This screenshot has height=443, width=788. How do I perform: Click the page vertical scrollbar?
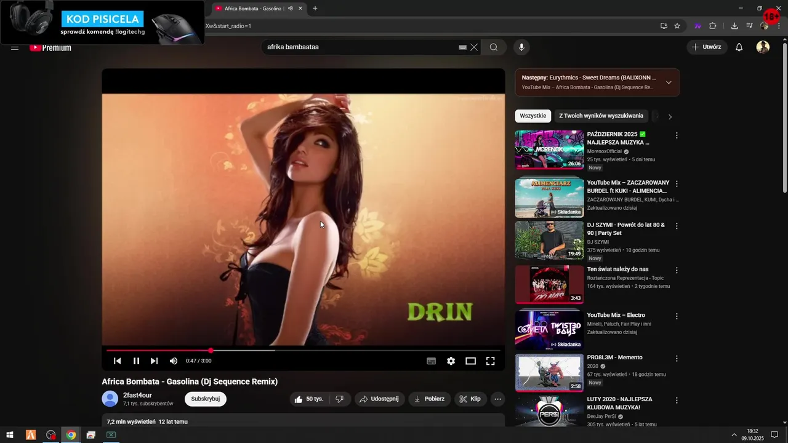(x=784, y=117)
